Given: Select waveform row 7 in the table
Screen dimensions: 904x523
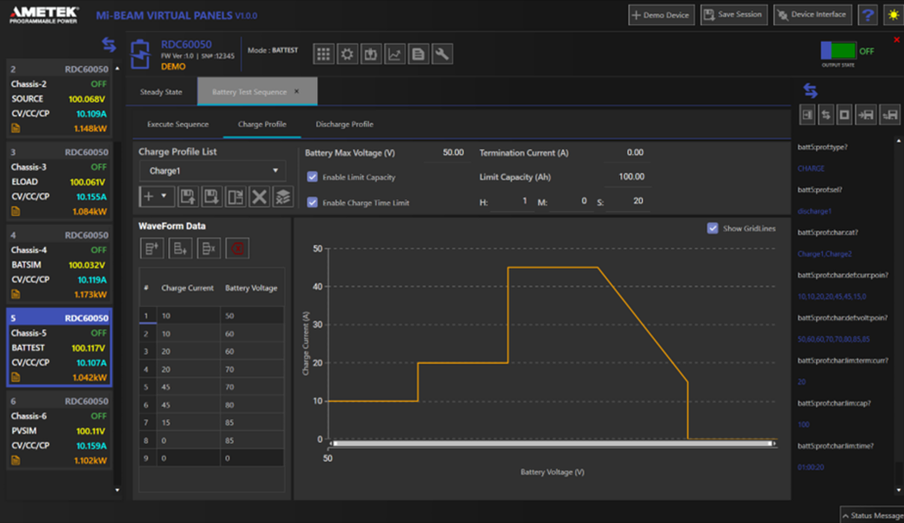Looking at the screenshot, I should click(212, 423).
